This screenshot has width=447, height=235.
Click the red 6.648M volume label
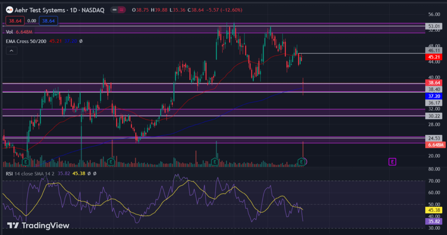tap(435, 145)
